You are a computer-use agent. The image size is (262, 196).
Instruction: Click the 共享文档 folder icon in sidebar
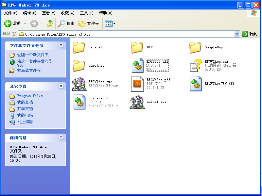click(x=12, y=109)
